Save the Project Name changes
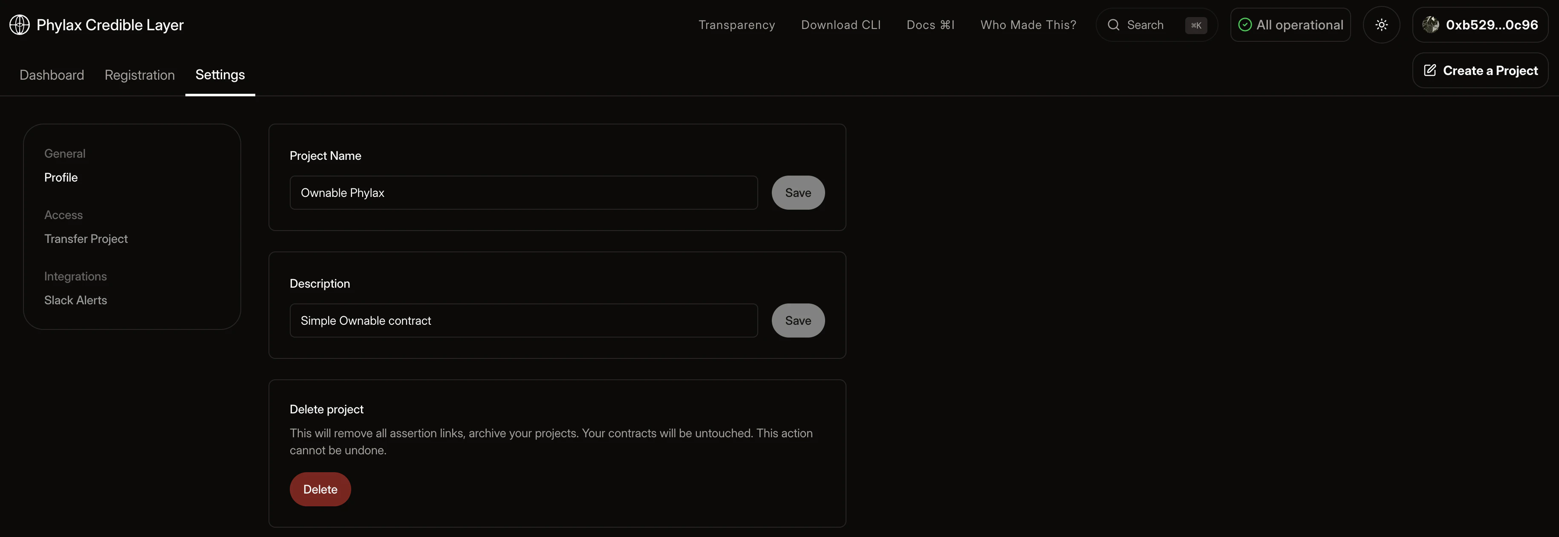The height and width of the screenshot is (537, 1559). [798, 193]
